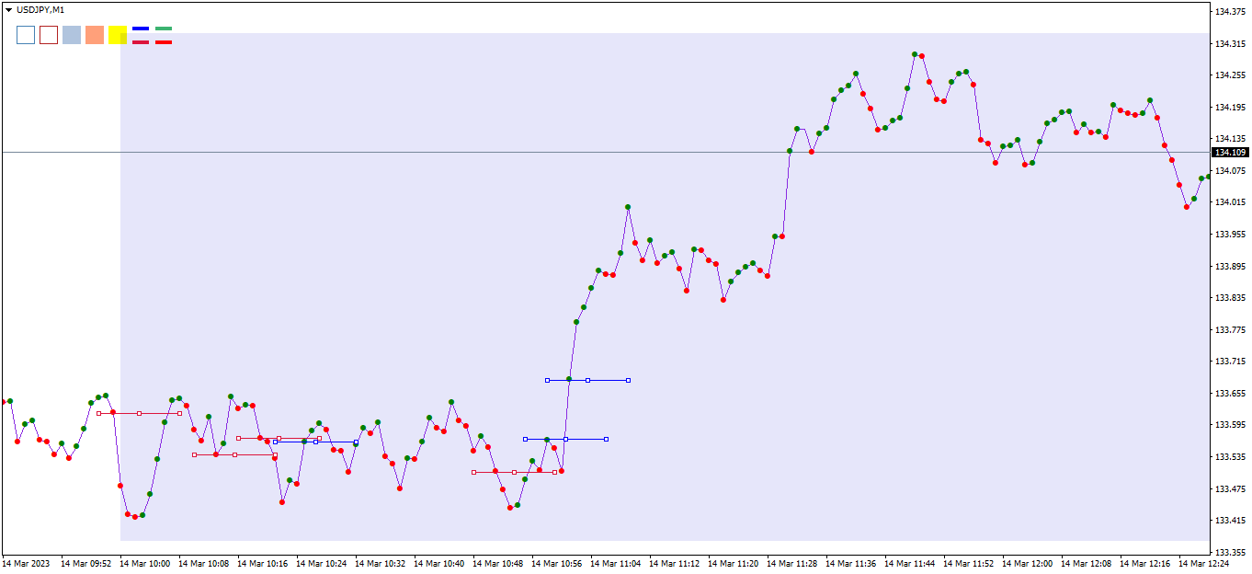The image size is (1252, 574).
Task: Click the "133.355" price axis label
Action: [x=1230, y=553]
